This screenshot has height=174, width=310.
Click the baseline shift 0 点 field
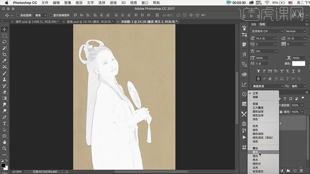[x=262, y=63]
